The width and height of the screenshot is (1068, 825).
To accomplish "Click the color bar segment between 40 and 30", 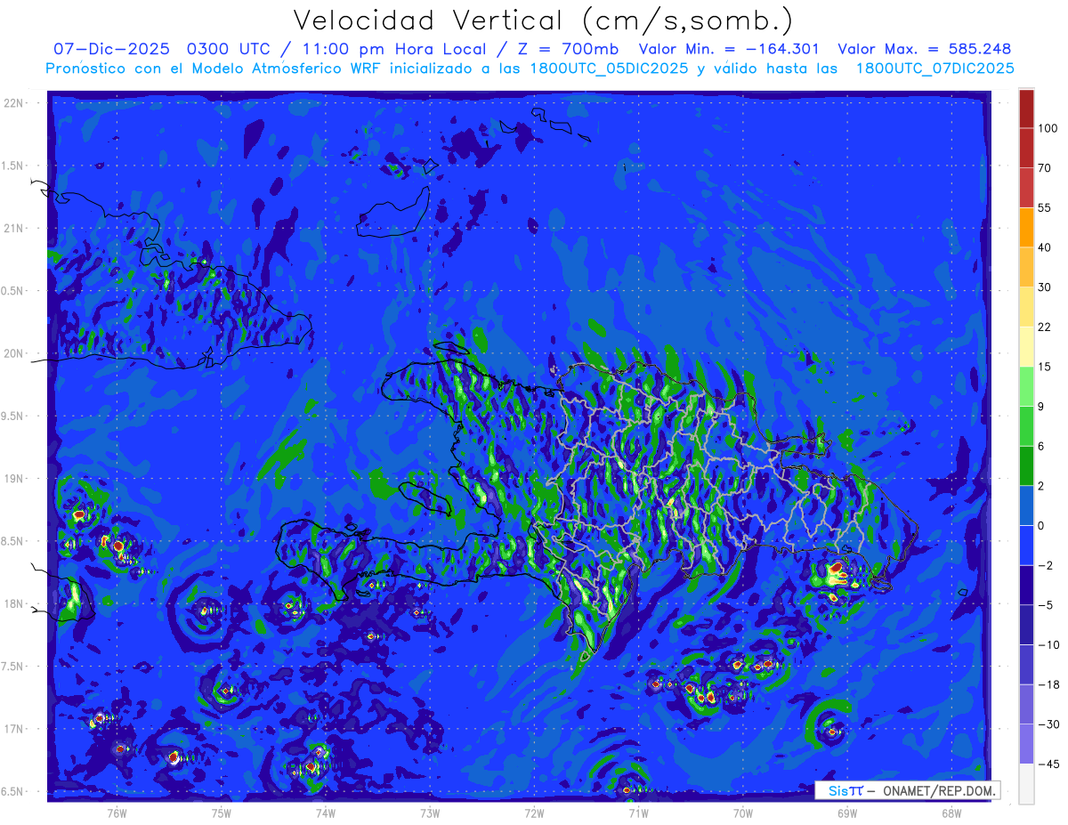I will pyautogui.click(x=1026, y=267).
